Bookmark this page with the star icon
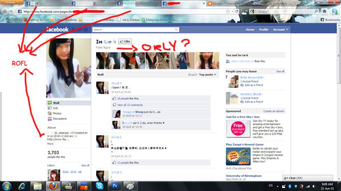The image size is (341, 191). click(x=227, y=11)
